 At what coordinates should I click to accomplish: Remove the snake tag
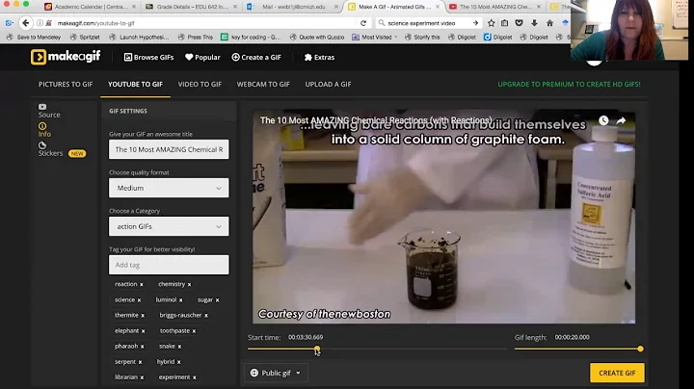tap(179, 347)
